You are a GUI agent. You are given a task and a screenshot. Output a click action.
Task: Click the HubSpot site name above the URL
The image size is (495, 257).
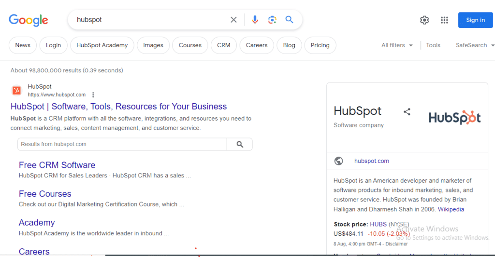coord(40,87)
